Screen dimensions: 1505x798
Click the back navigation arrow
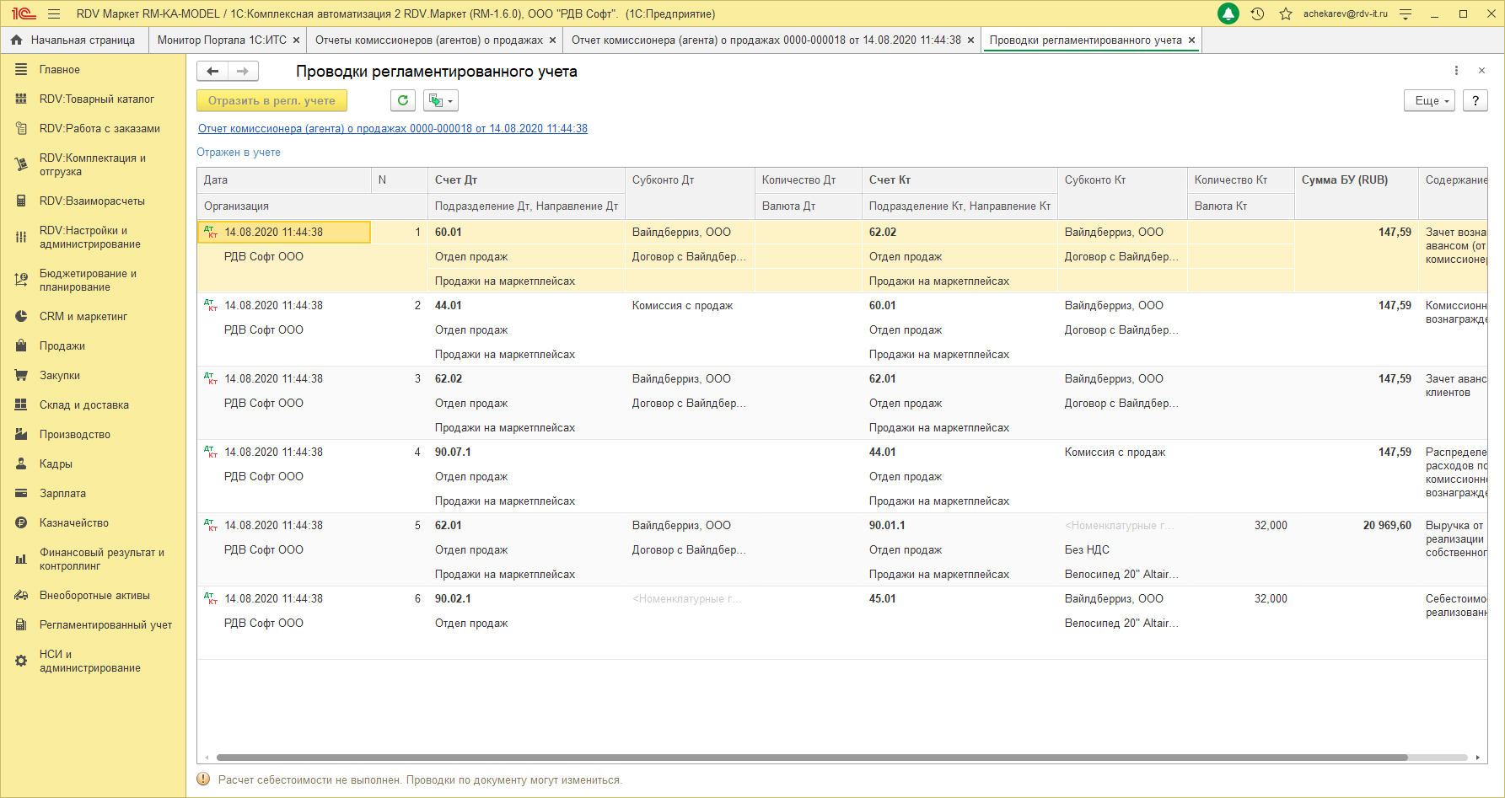coord(212,72)
